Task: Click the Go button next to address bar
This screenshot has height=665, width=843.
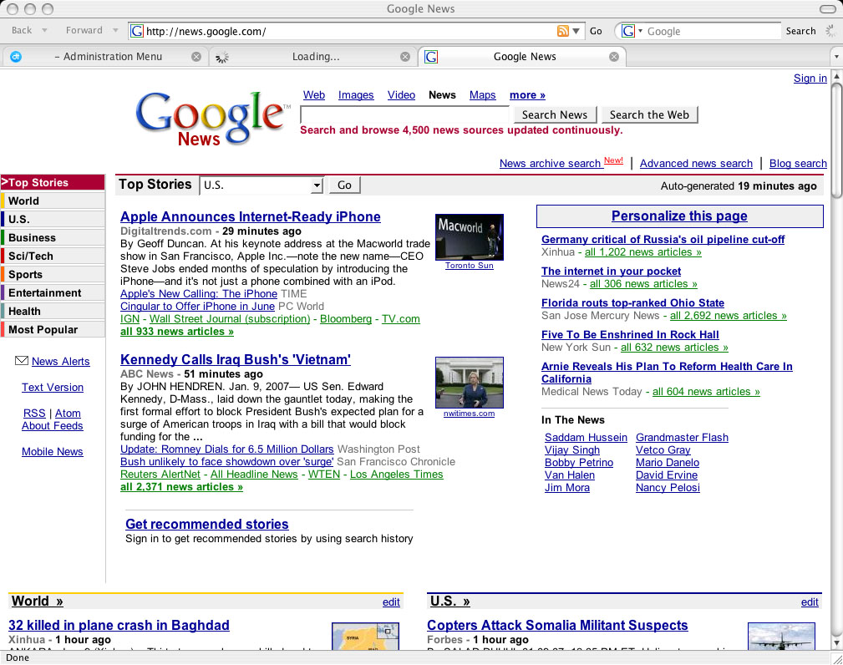Action: tap(596, 31)
